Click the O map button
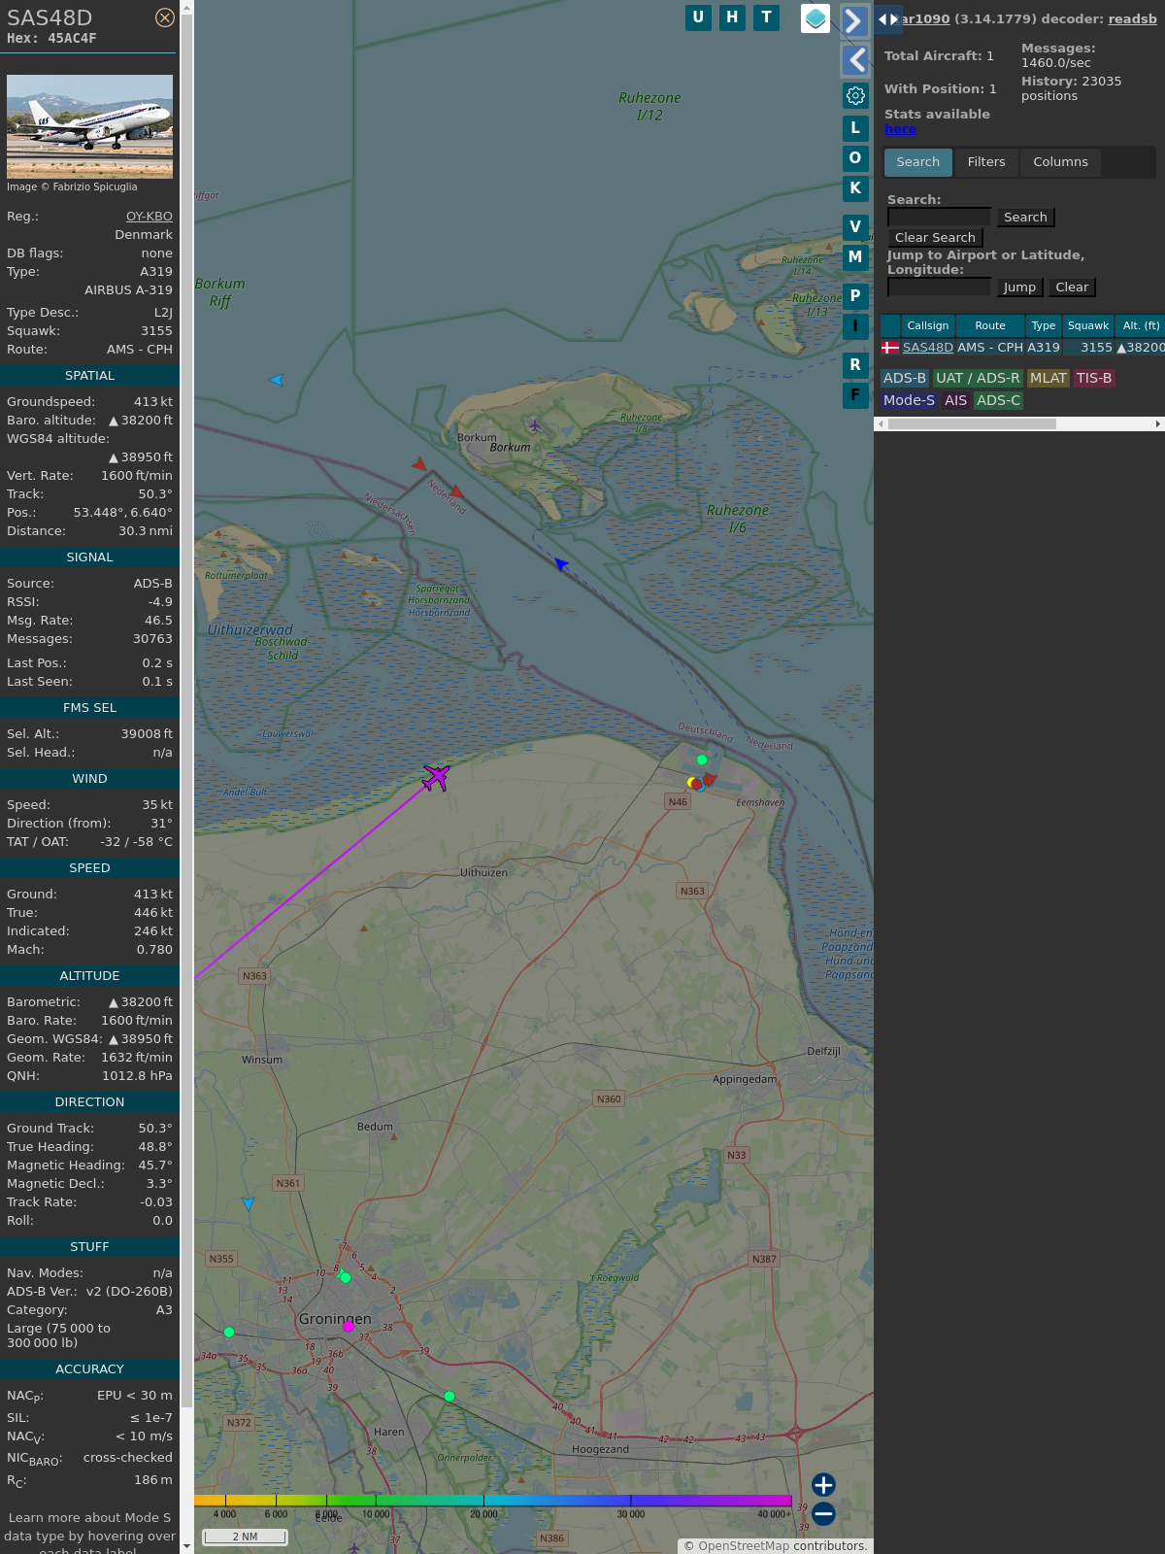 [855, 158]
